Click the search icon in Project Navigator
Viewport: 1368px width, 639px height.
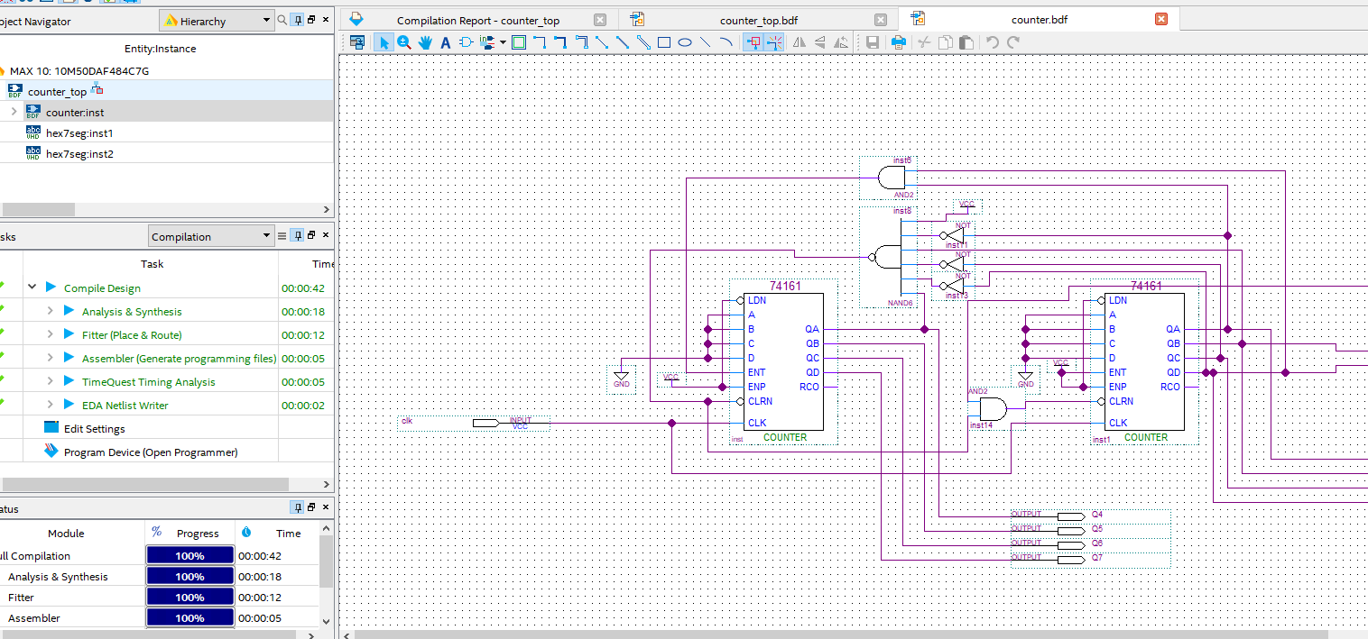click(282, 20)
